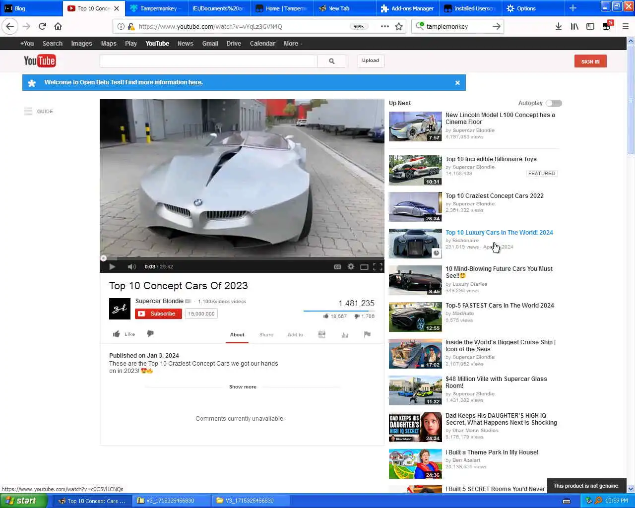Image resolution: width=635 pixels, height=508 pixels.
Task: Toggle closed captions CC icon
Action: (x=337, y=267)
